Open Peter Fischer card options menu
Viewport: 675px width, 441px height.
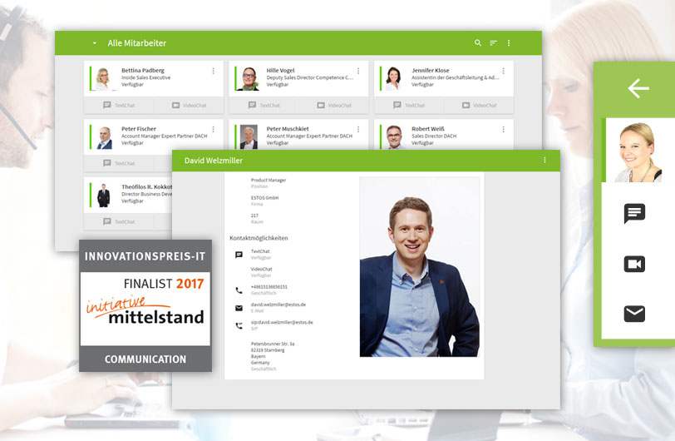pos(213,129)
